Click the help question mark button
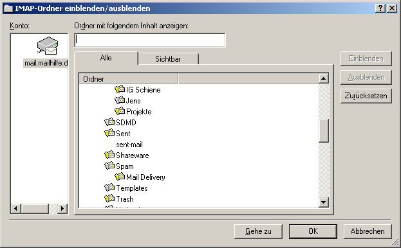This screenshot has width=401, height=248. click(380, 8)
